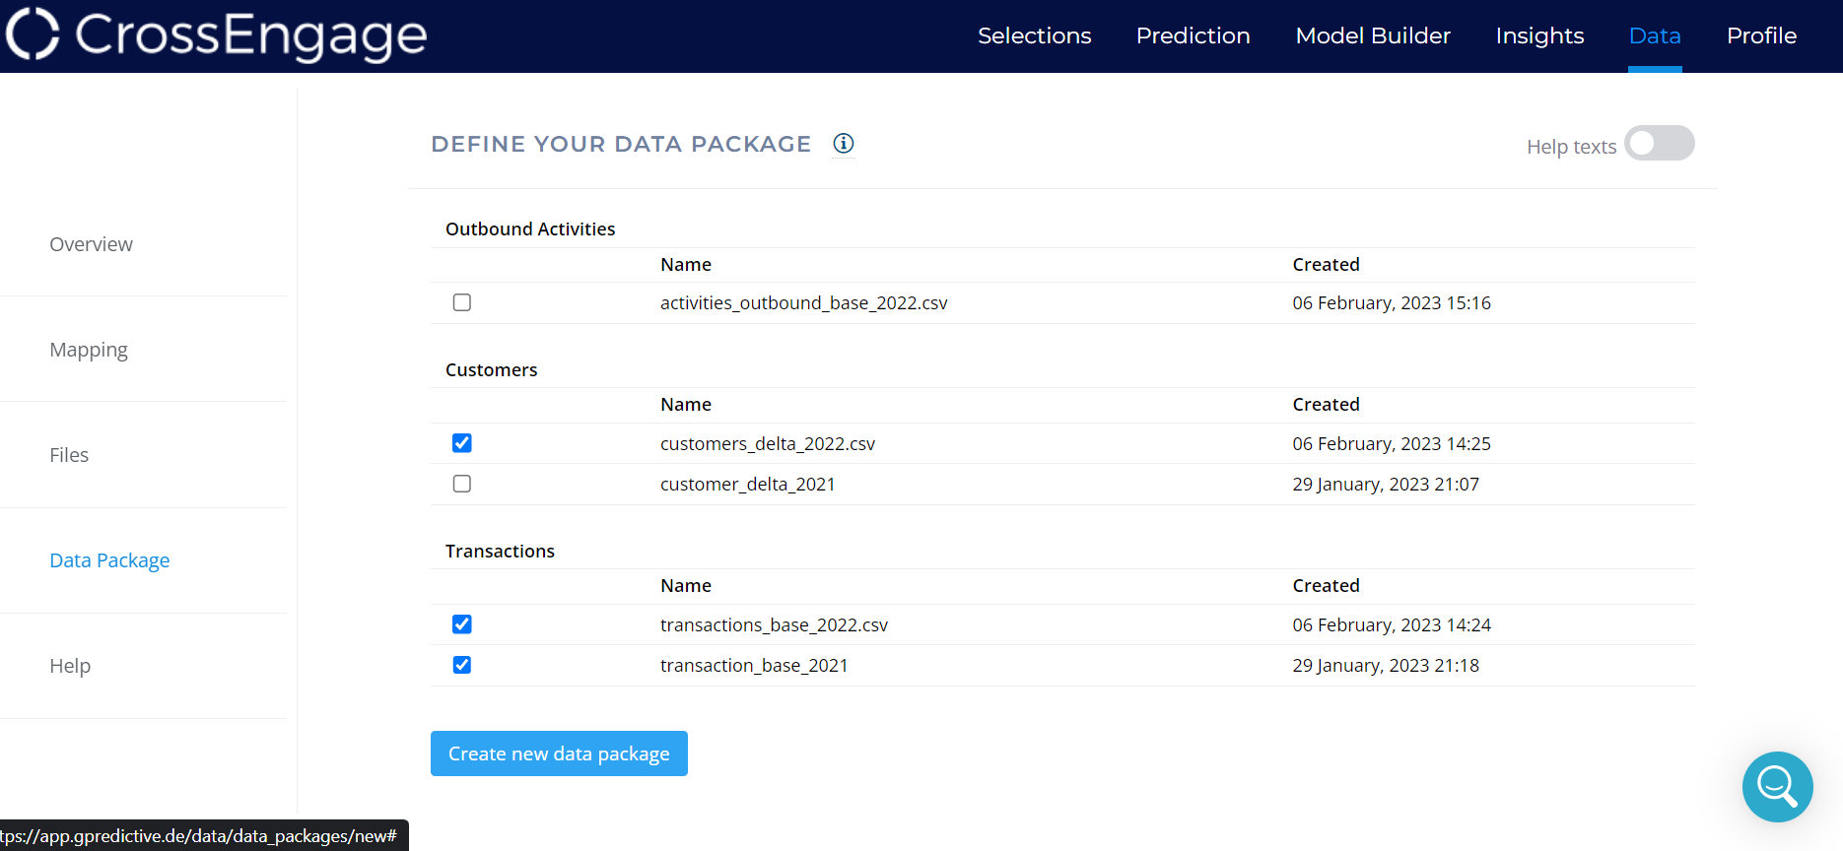
Task: Click the Help link in the sidebar
Action: tap(70, 666)
